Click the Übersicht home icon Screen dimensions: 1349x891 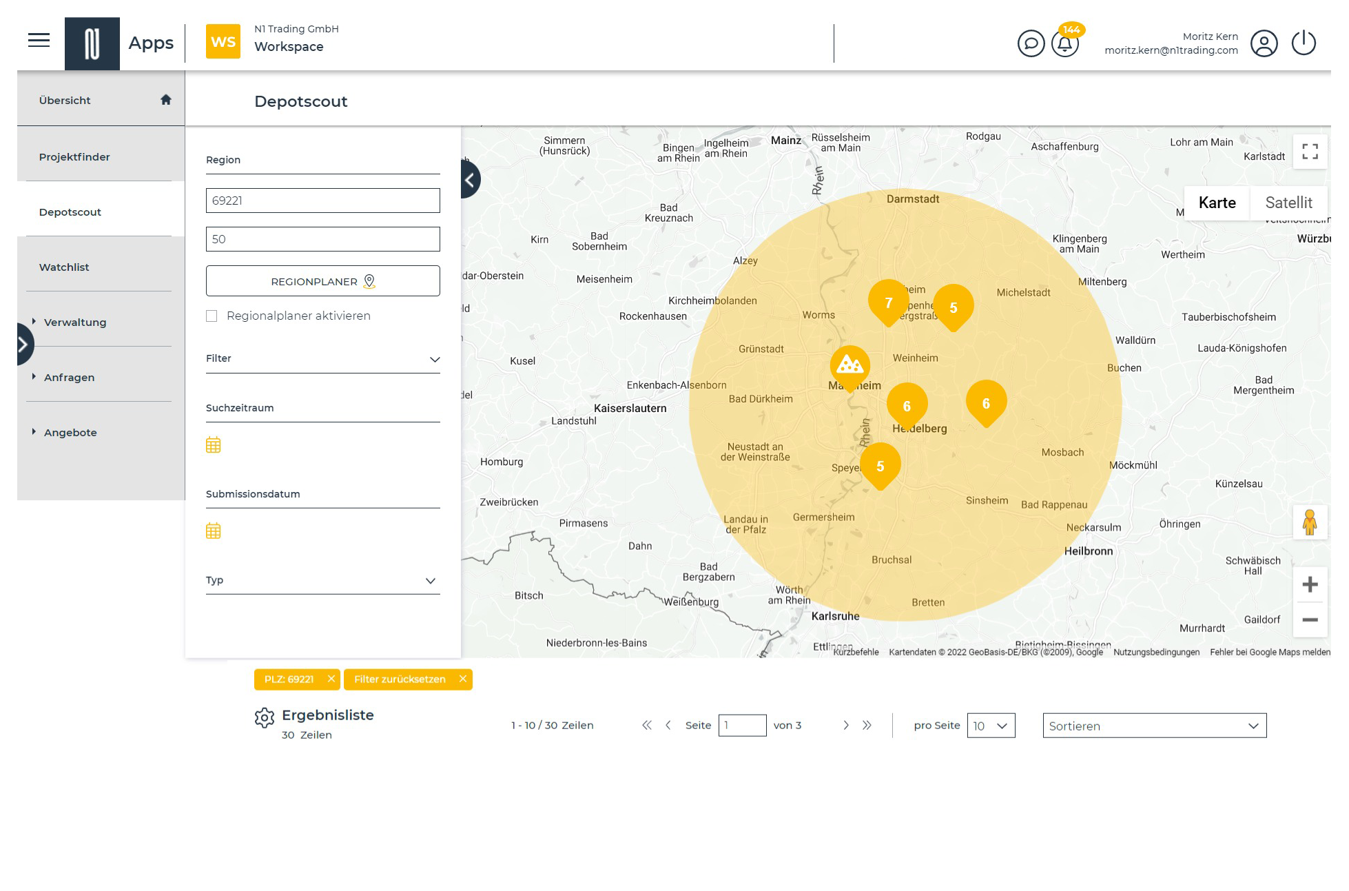click(x=165, y=99)
